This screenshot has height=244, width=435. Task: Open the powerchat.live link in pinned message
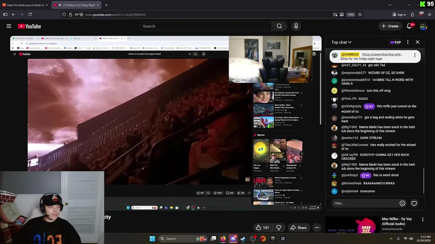tap(382, 54)
